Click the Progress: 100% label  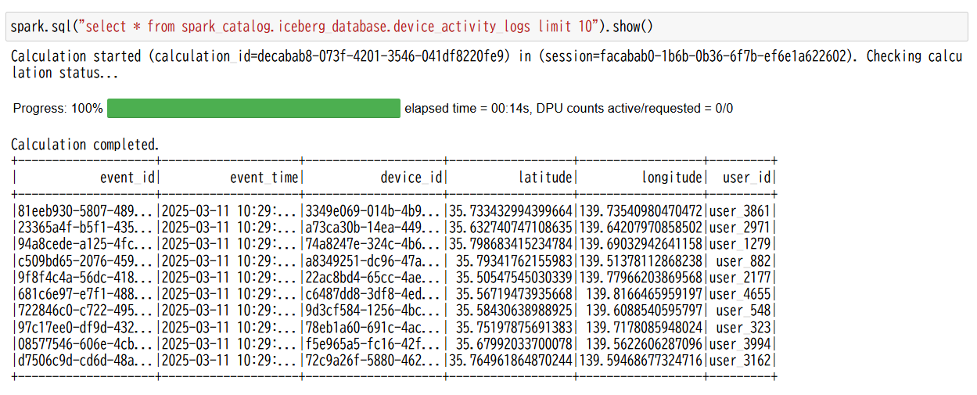tap(58, 109)
